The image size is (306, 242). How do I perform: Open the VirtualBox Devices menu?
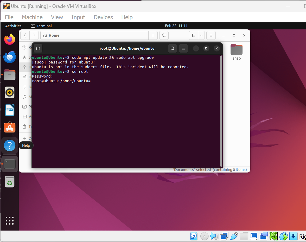(103, 17)
